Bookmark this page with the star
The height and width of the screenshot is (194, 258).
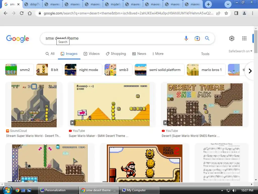[226, 13]
